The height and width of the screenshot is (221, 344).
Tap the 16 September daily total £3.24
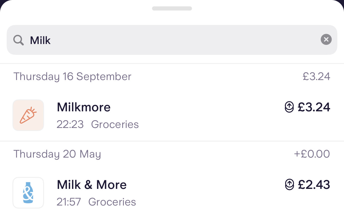pos(316,76)
